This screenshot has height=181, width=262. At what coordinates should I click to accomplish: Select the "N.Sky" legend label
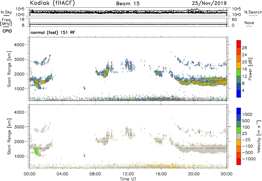[x=6, y=12]
